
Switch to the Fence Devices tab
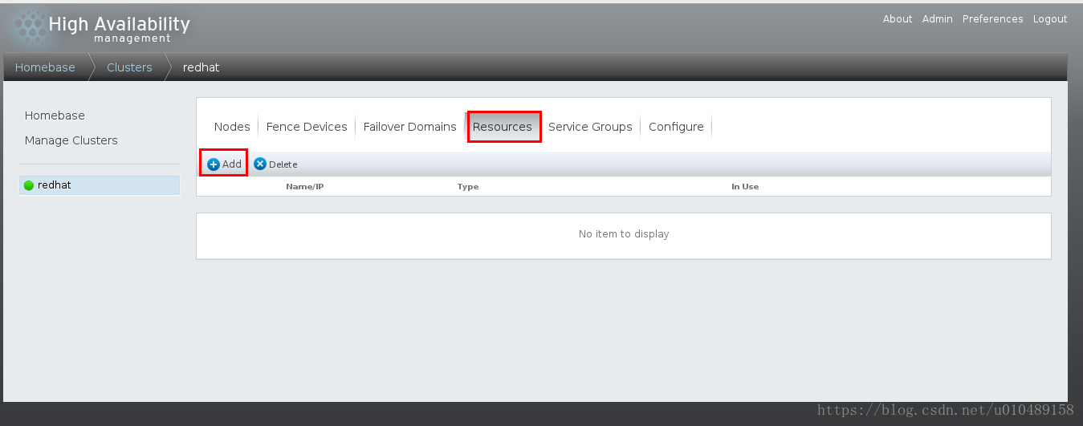pyautogui.click(x=307, y=127)
